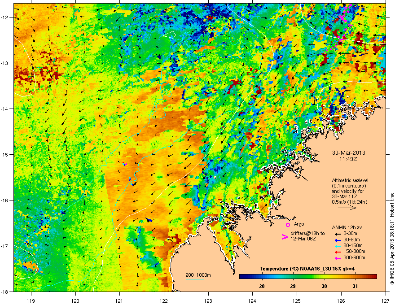Click the 'and velocity for' text
The height and width of the screenshot is (305, 395).
point(348,191)
